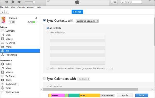Click the Photos storage segment
Screen dimensions: 155x98
click(58, 95)
